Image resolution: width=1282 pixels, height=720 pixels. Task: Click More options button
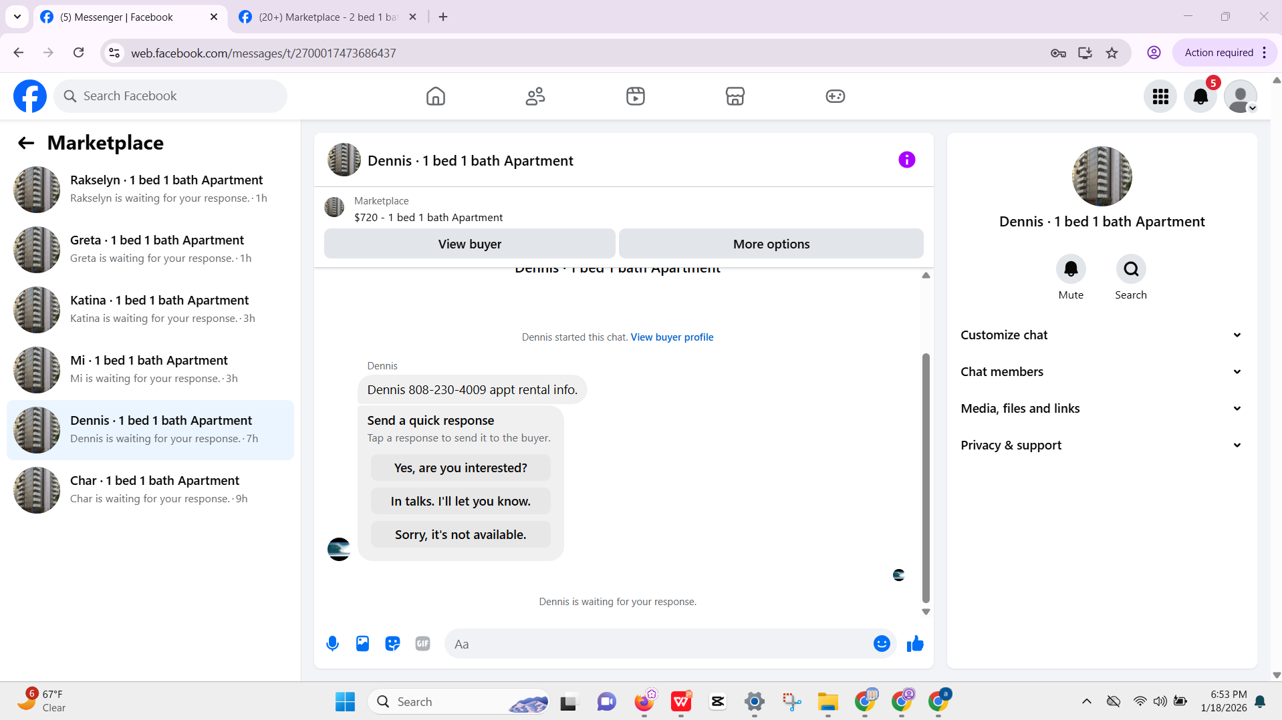coord(771,244)
